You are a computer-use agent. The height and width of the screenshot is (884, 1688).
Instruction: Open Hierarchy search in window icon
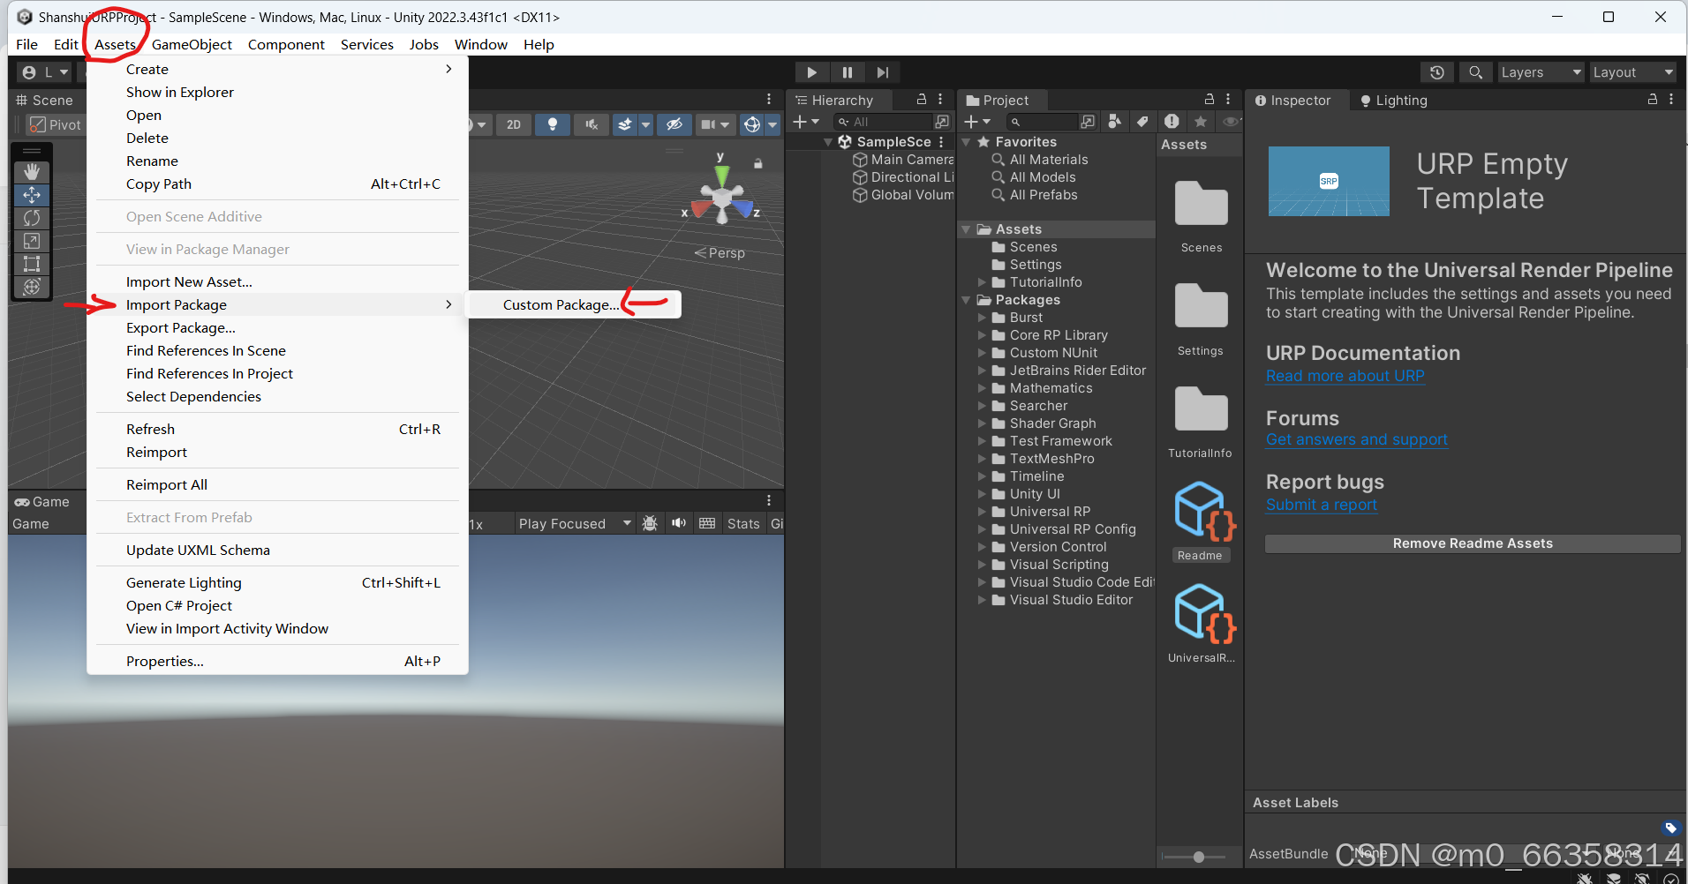942,122
